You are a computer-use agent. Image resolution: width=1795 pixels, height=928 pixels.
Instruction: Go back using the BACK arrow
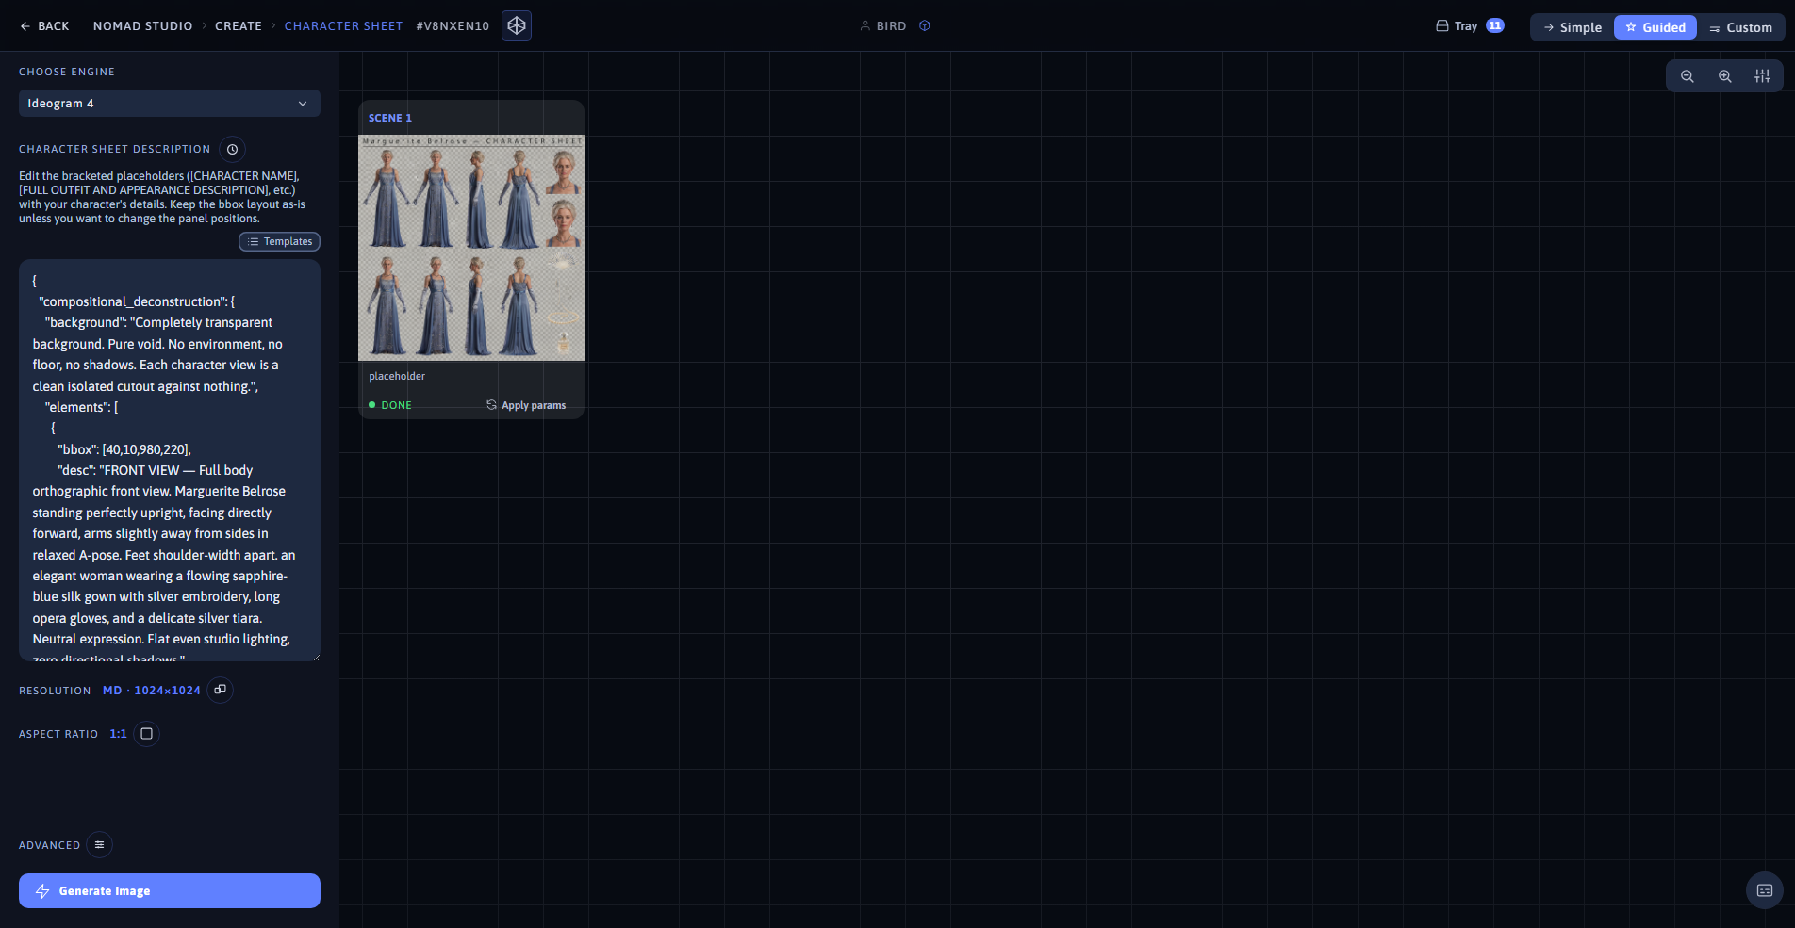pyautogui.click(x=44, y=26)
